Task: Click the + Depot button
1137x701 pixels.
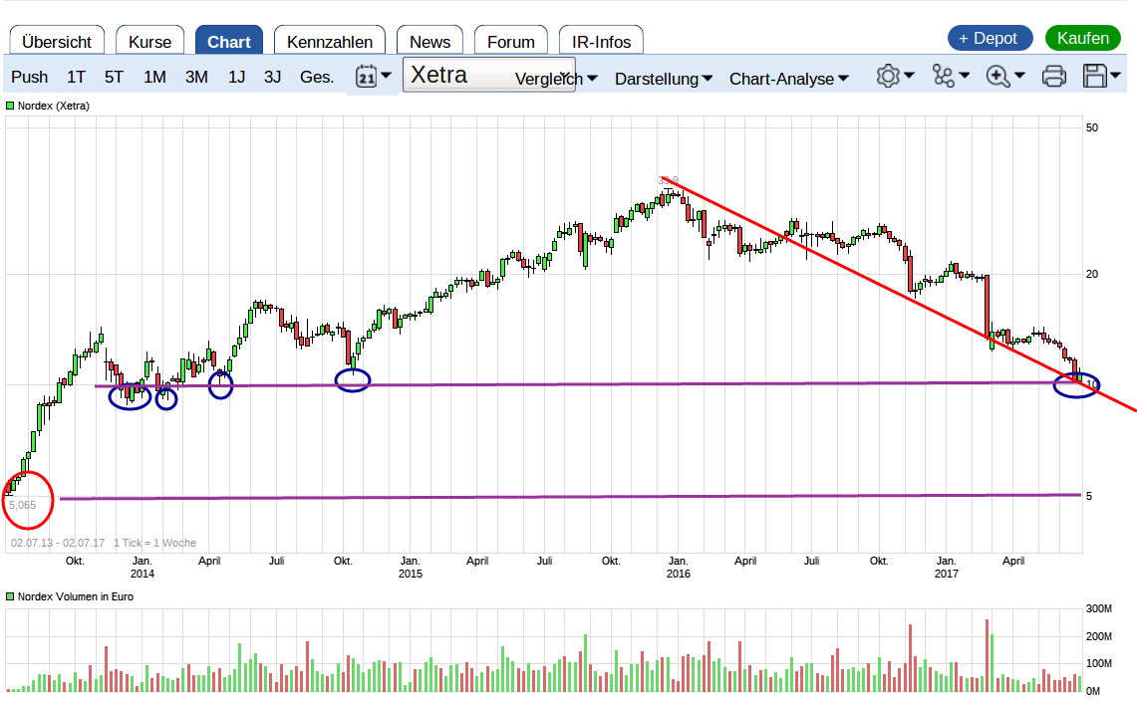Action: [x=989, y=39]
